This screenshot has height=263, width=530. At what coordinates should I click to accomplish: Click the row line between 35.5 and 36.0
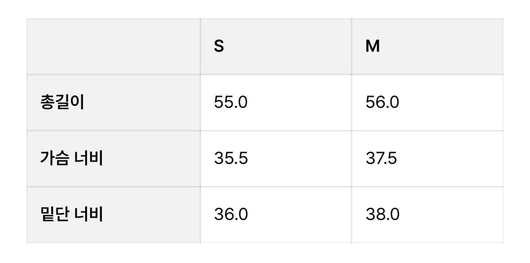coord(276,186)
